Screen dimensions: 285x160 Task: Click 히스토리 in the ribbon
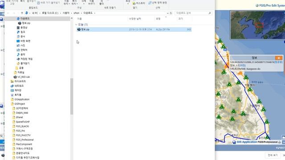pyautogui.click(x=139, y=3)
